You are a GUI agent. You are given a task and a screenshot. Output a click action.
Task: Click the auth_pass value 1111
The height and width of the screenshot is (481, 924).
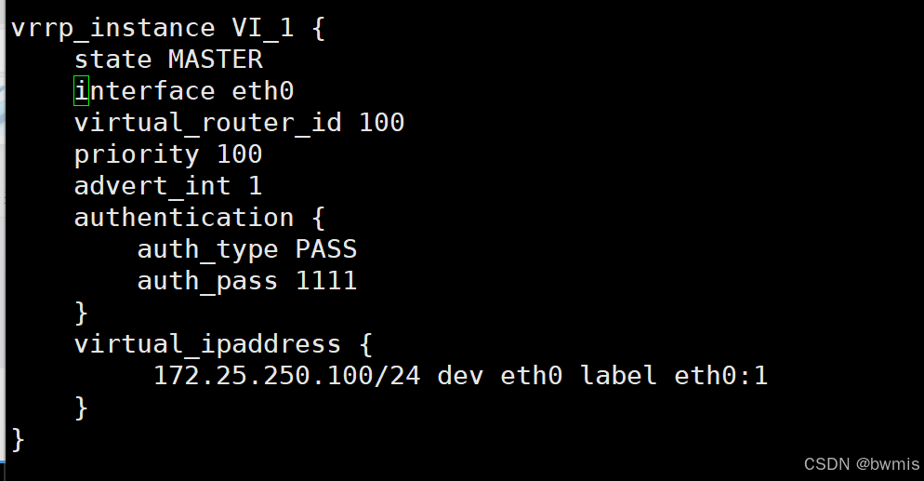click(x=326, y=281)
